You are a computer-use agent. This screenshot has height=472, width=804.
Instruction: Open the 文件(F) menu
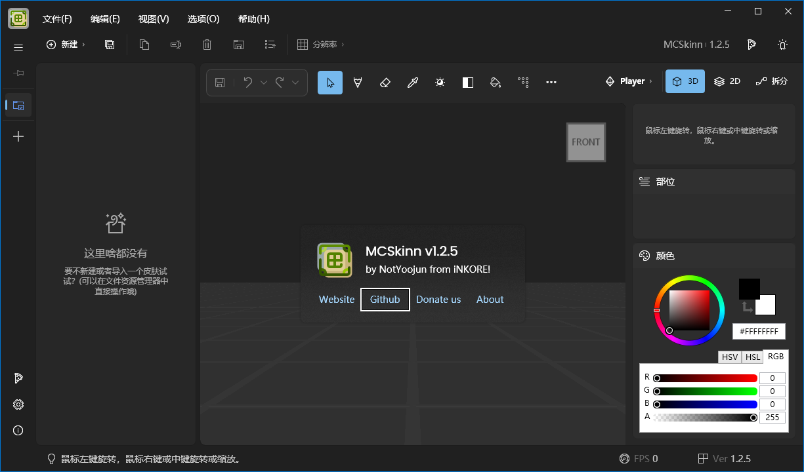coord(57,19)
